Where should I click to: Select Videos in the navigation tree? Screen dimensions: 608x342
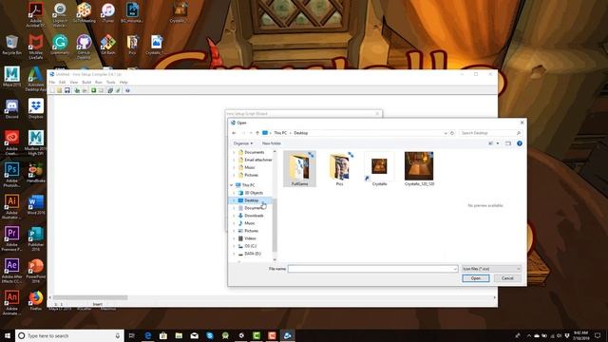(250, 238)
